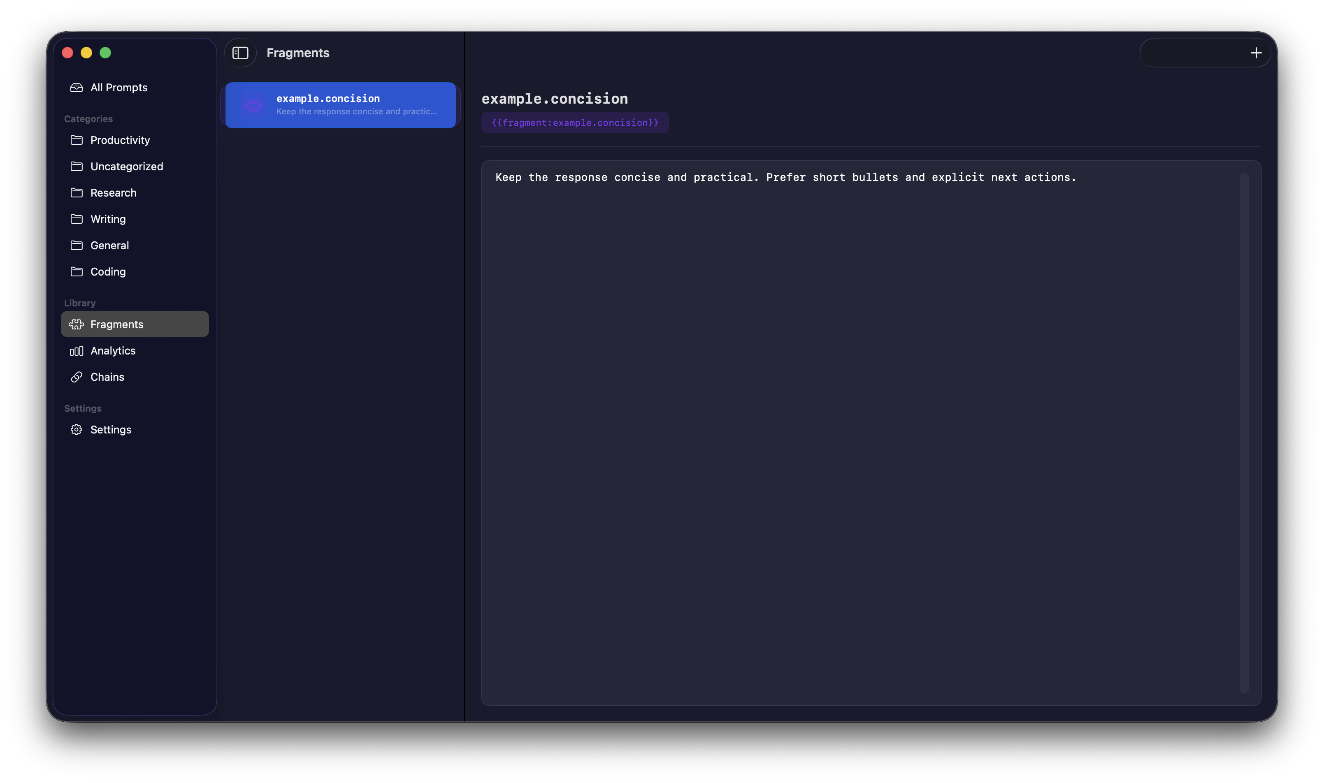Select the Settings entry under Settings section
1324x783 pixels.
(x=111, y=429)
